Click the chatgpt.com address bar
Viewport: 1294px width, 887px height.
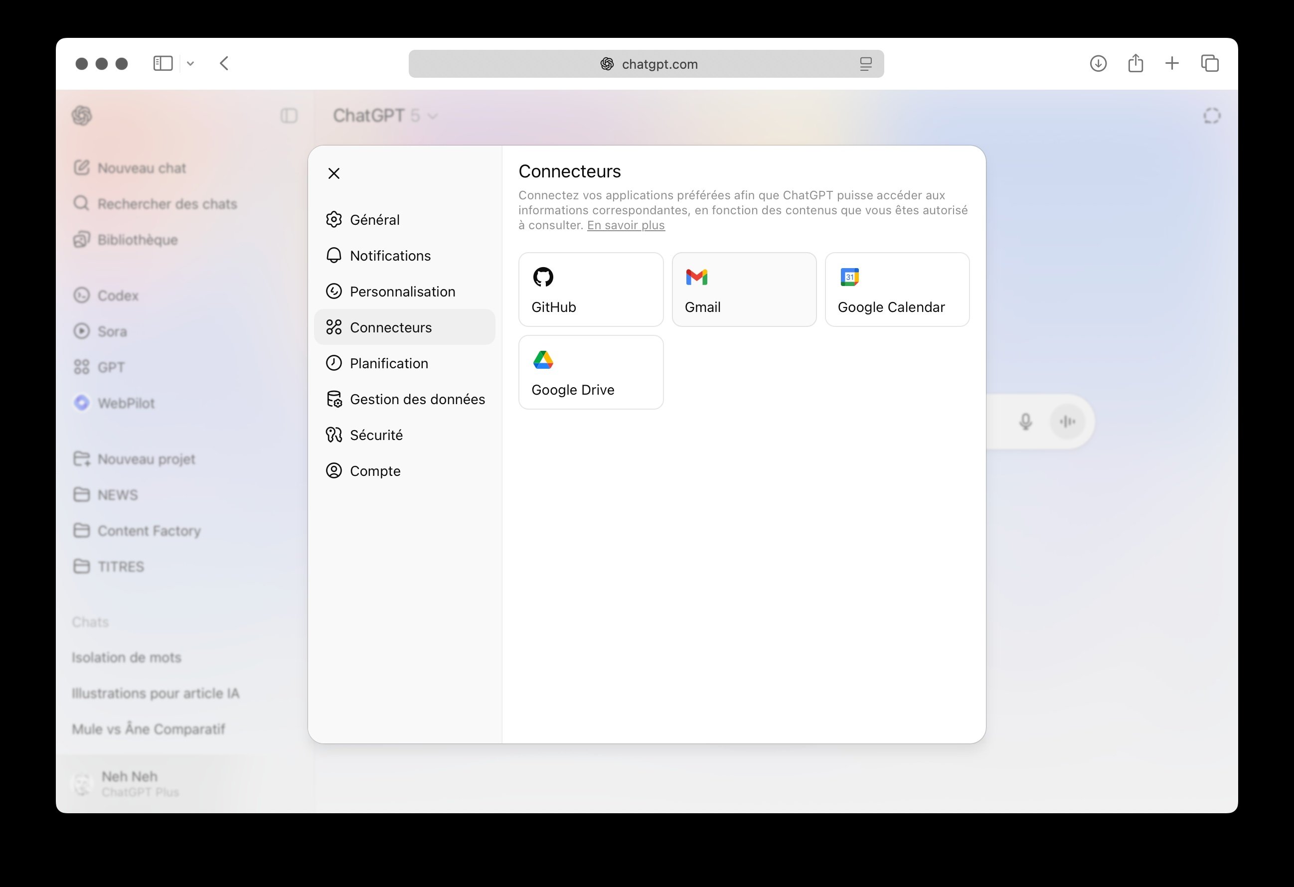point(646,63)
